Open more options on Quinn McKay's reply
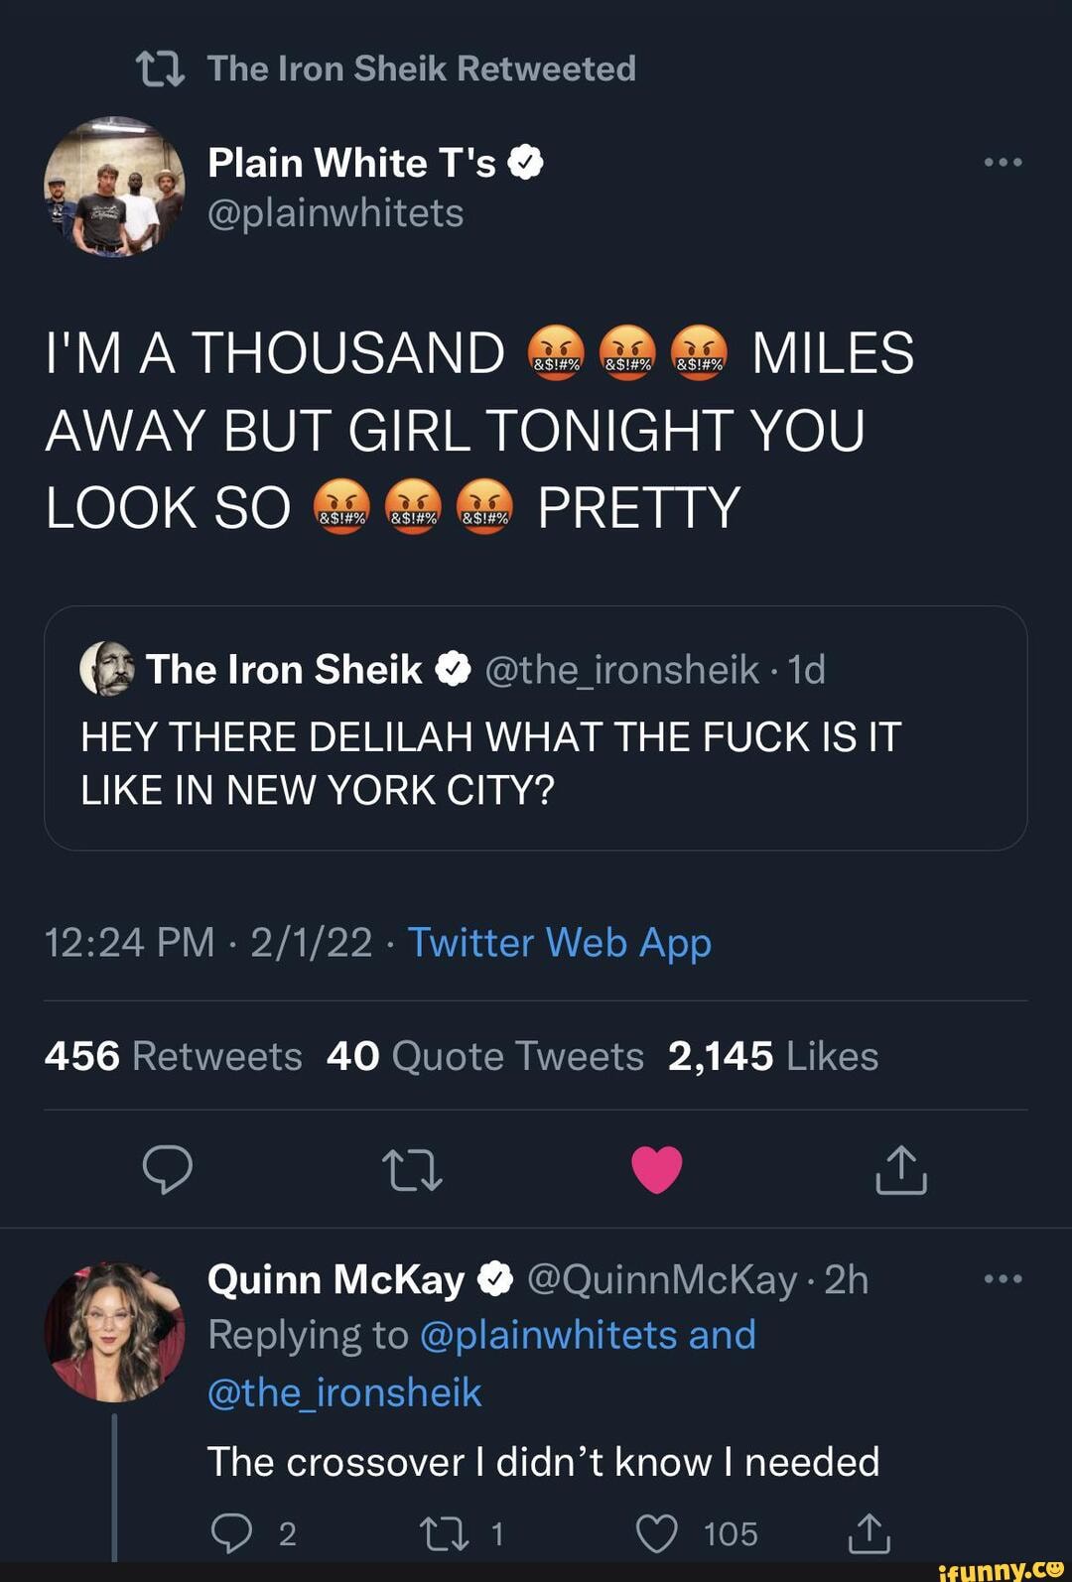The height and width of the screenshot is (1582, 1072). tap(1005, 1279)
